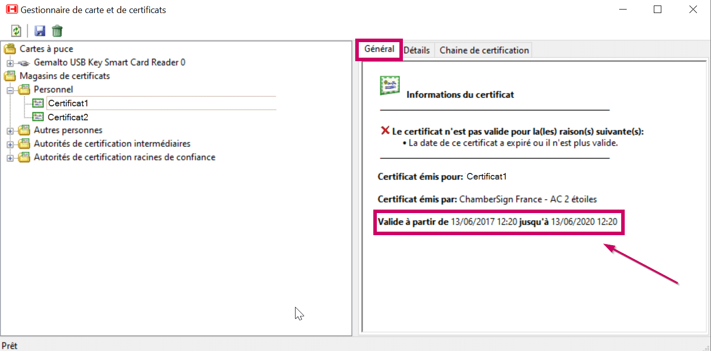711x351 pixels.
Task: Expand the Gemalto USB Key Smart Card Reader node
Action: [10, 63]
